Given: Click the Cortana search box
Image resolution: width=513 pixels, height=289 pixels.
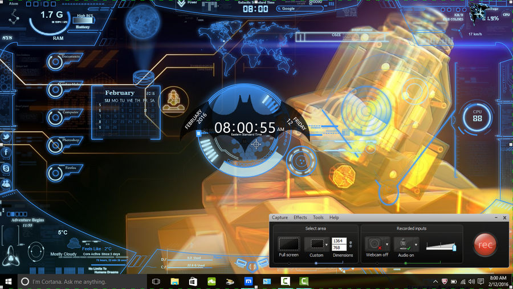Looking at the screenshot, I should click(x=82, y=282).
